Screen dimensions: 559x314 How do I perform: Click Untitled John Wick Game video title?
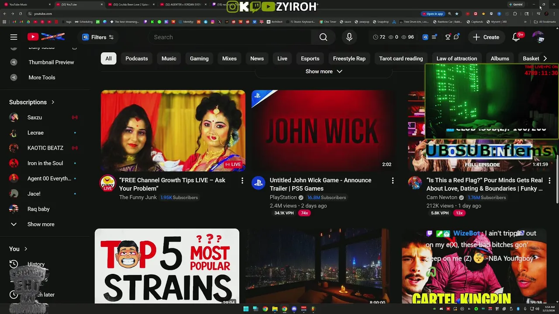click(x=321, y=184)
